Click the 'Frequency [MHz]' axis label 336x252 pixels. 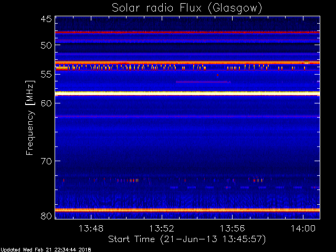click(30, 118)
